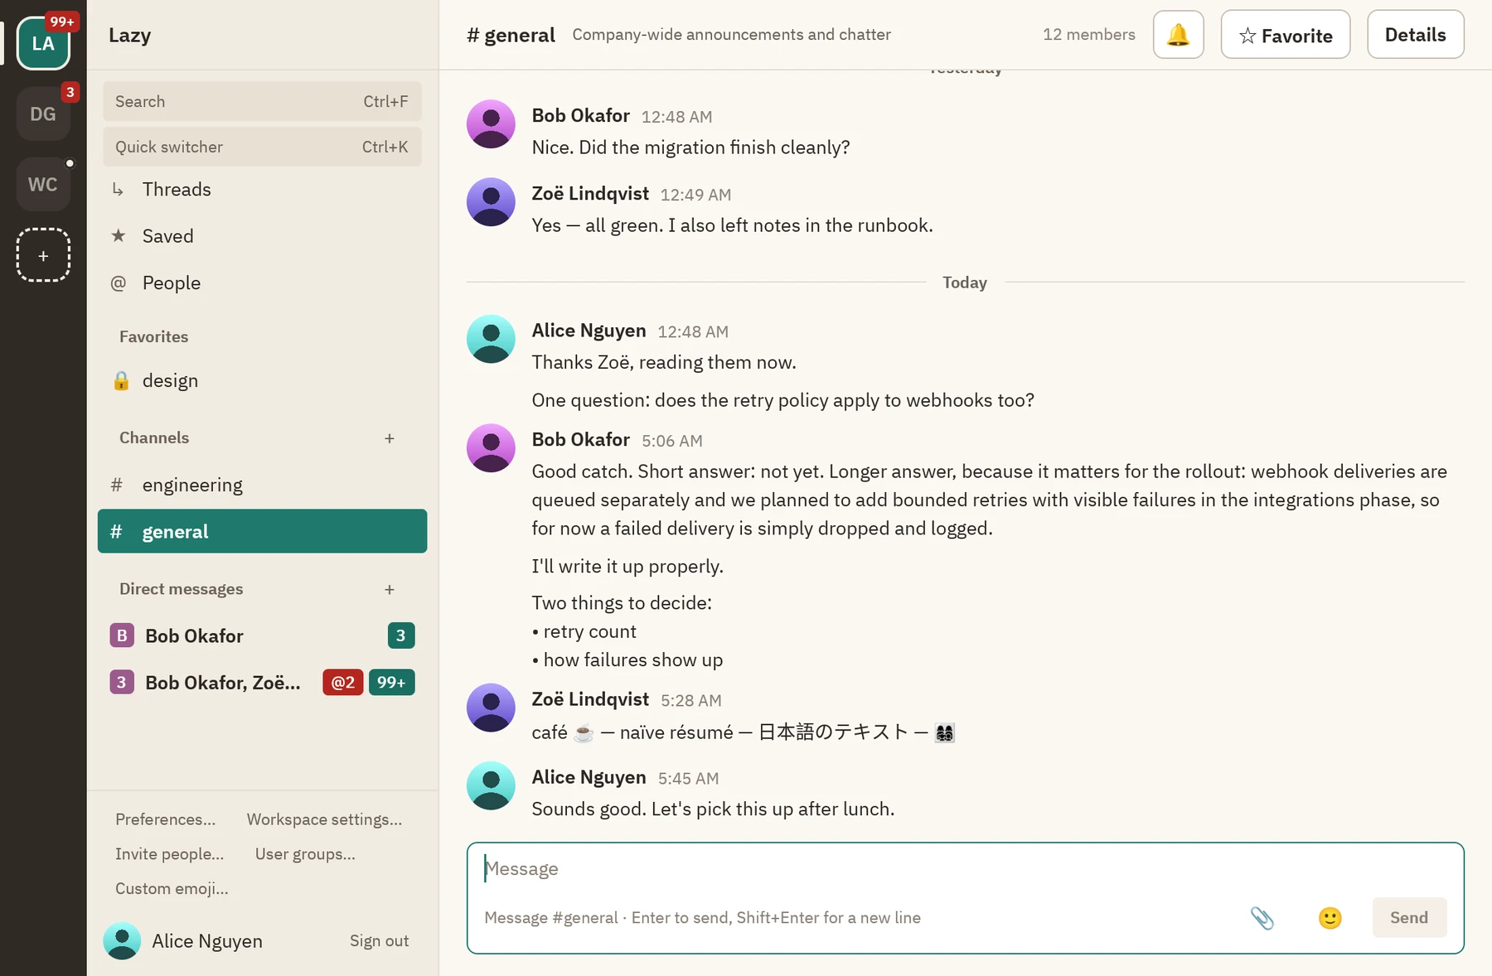The image size is (1492, 976).
Task: Open Threads view
Action: pos(262,190)
